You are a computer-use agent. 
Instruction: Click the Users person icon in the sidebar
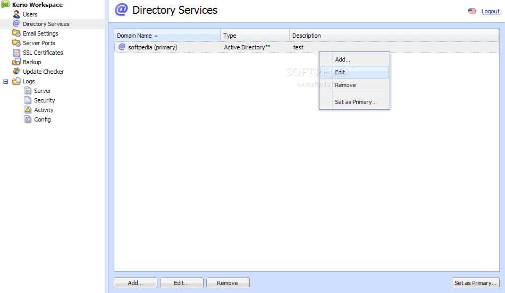[16, 14]
